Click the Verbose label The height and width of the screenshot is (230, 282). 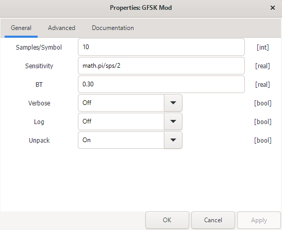(39, 103)
